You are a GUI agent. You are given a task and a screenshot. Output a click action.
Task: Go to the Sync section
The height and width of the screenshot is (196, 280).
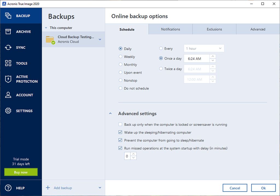pos(21,47)
